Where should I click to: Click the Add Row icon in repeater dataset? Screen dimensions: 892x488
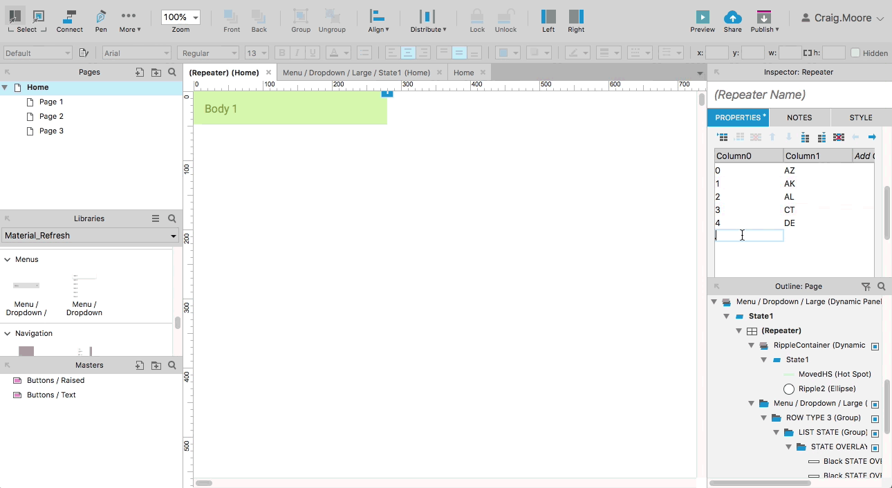pos(723,138)
